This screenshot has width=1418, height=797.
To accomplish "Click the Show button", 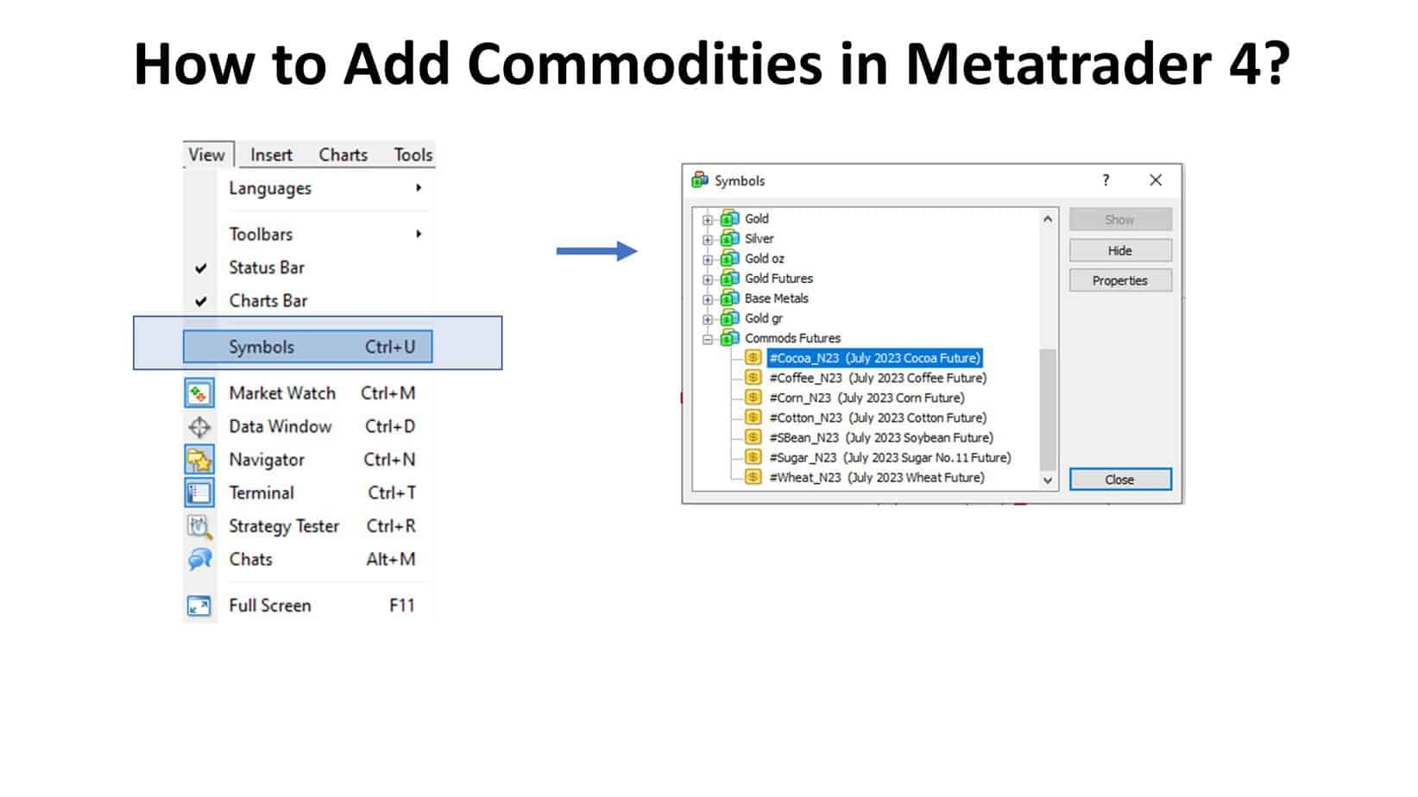I will pyautogui.click(x=1120, y=220).
